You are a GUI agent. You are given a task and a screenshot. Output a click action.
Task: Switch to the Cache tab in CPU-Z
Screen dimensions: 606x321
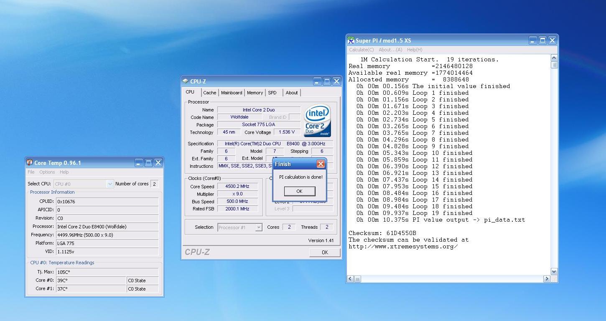tap(210, 93)
